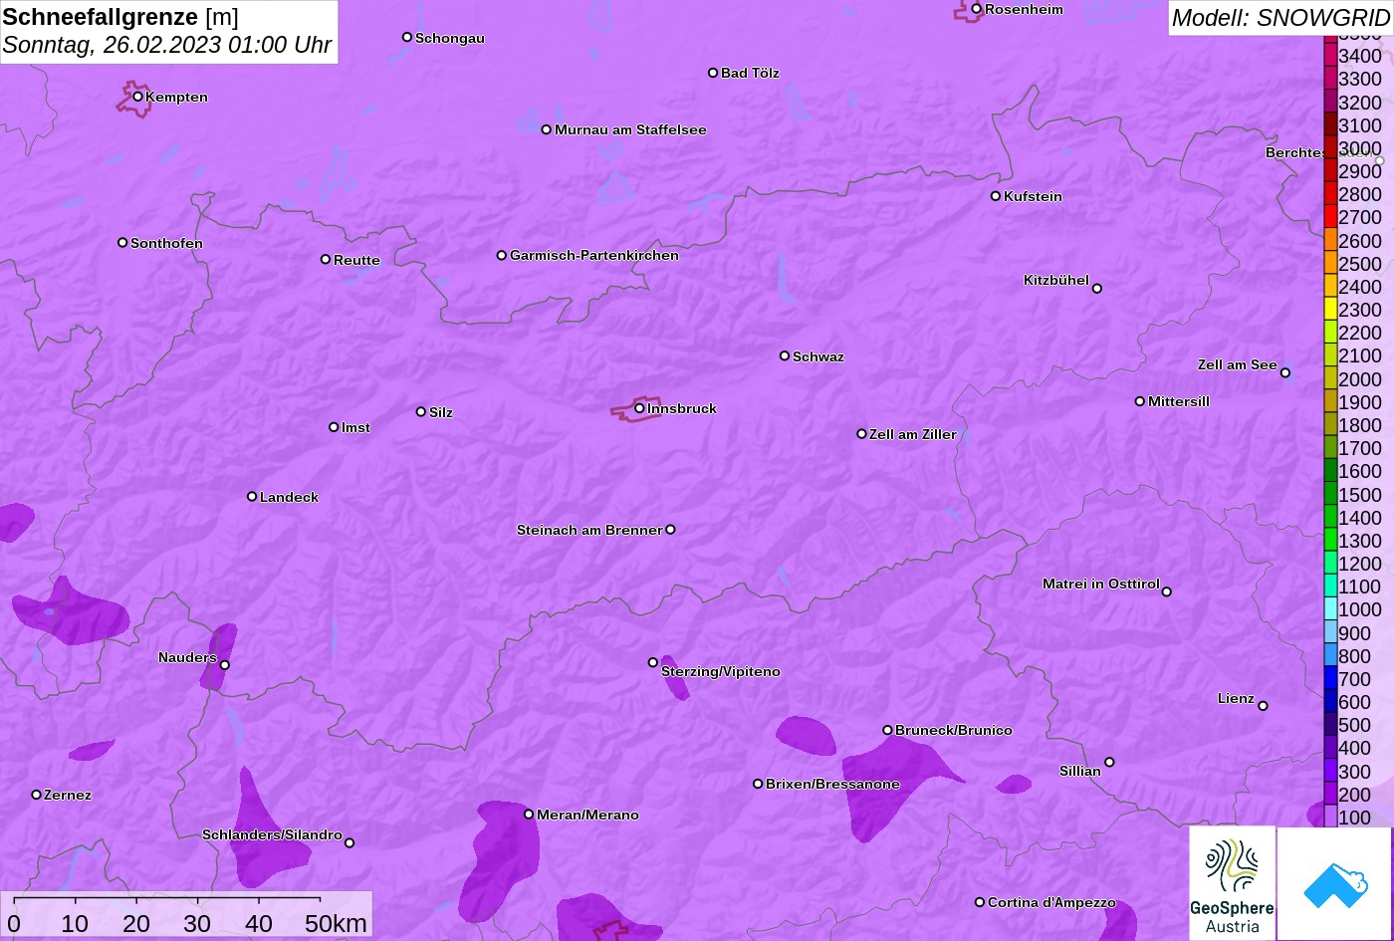Click the Sillian location dot

click(1109, 763)
